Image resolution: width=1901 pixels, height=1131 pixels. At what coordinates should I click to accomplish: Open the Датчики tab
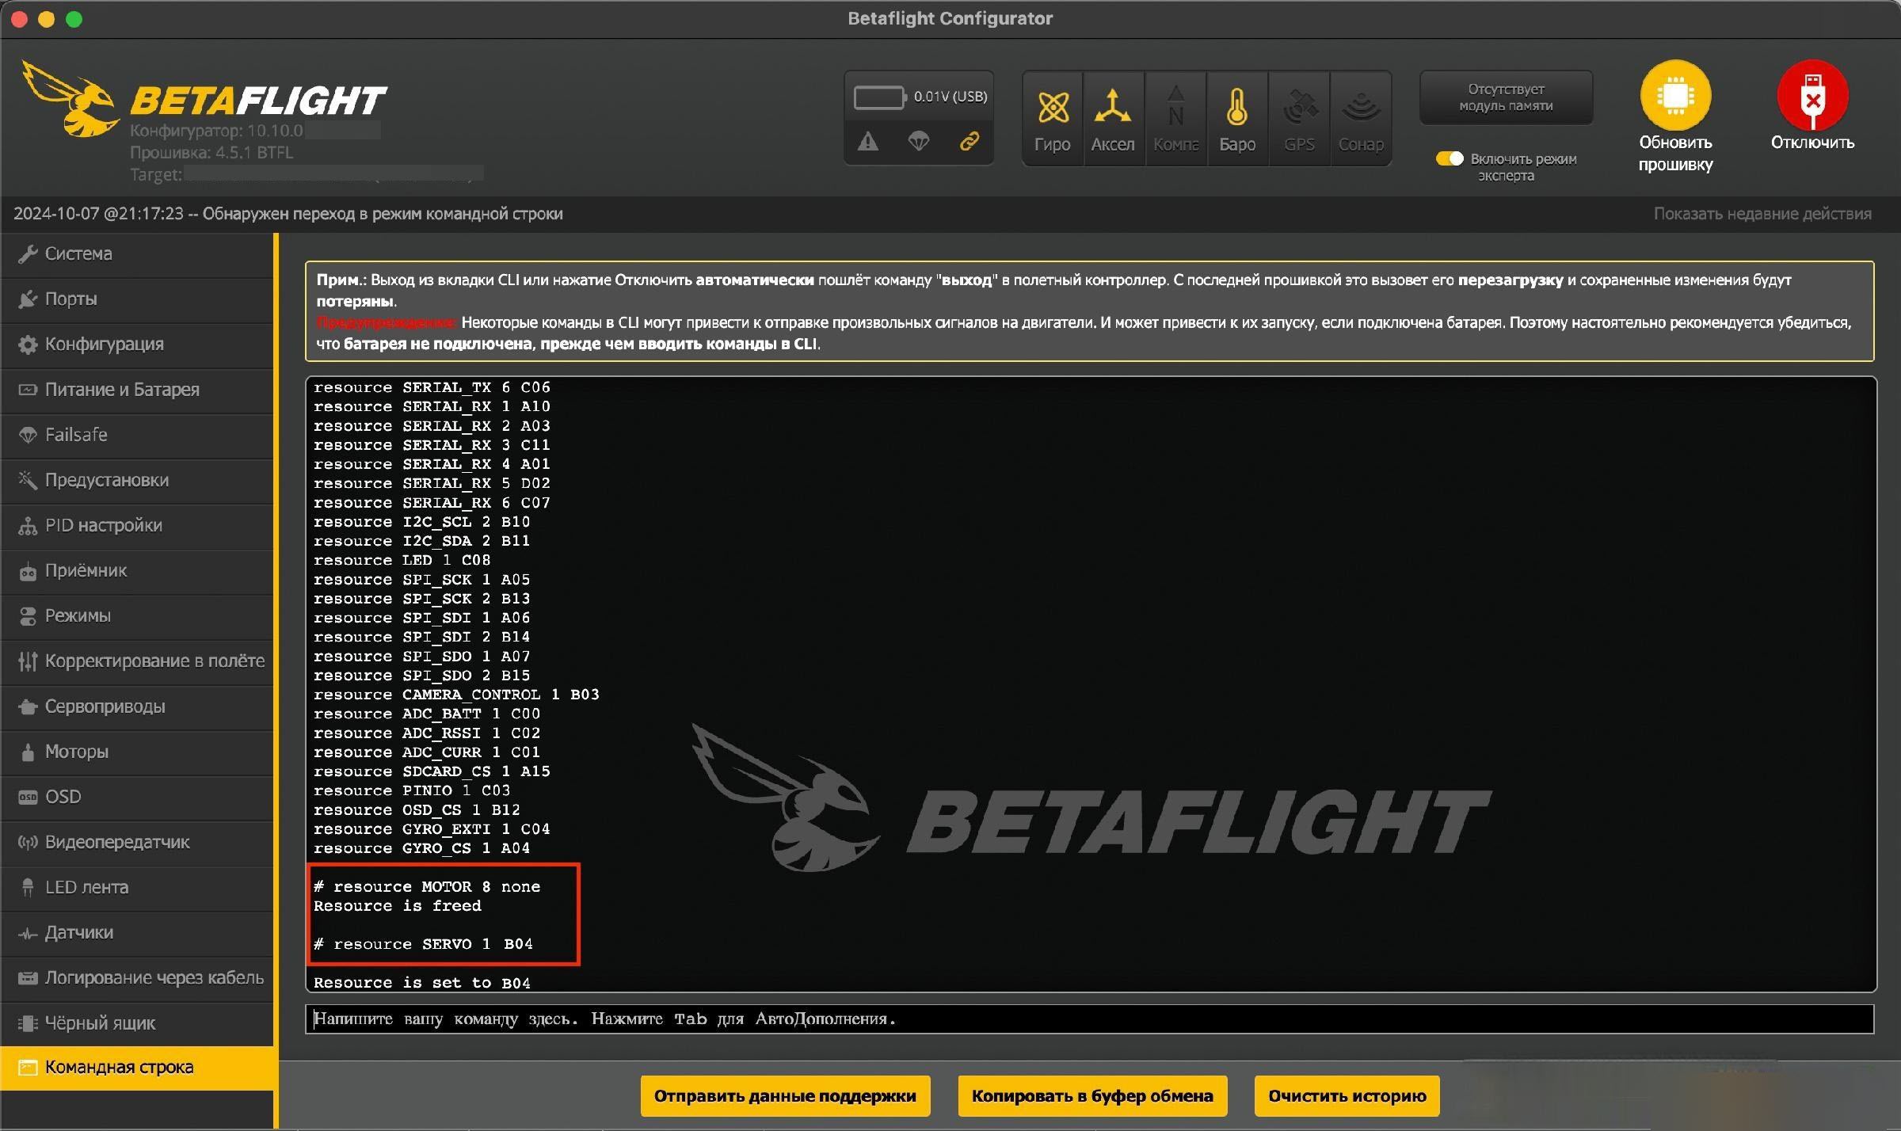coord(137,932)
